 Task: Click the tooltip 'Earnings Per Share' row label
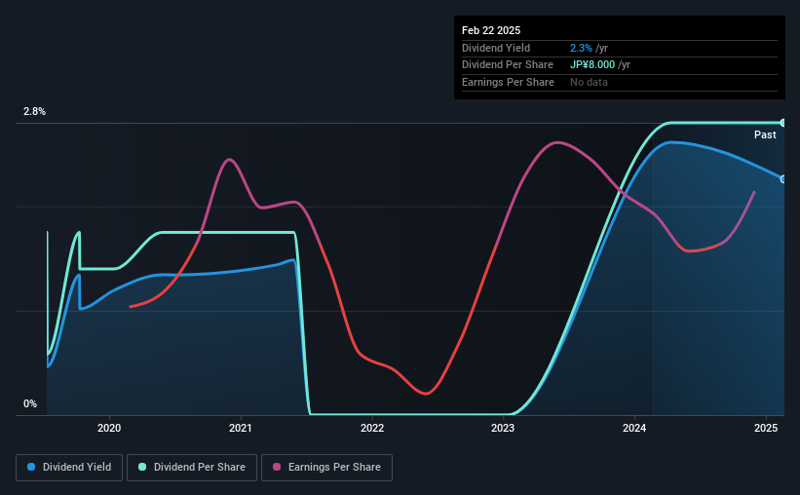coord(508,82)
